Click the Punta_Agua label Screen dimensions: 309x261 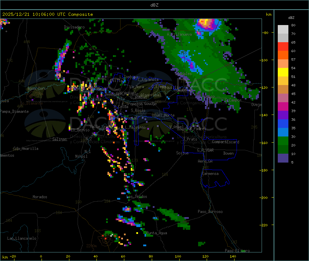(x=157, y=233)
